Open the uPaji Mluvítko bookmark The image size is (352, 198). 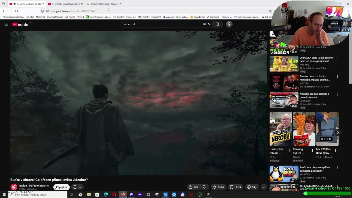(55, 17)
